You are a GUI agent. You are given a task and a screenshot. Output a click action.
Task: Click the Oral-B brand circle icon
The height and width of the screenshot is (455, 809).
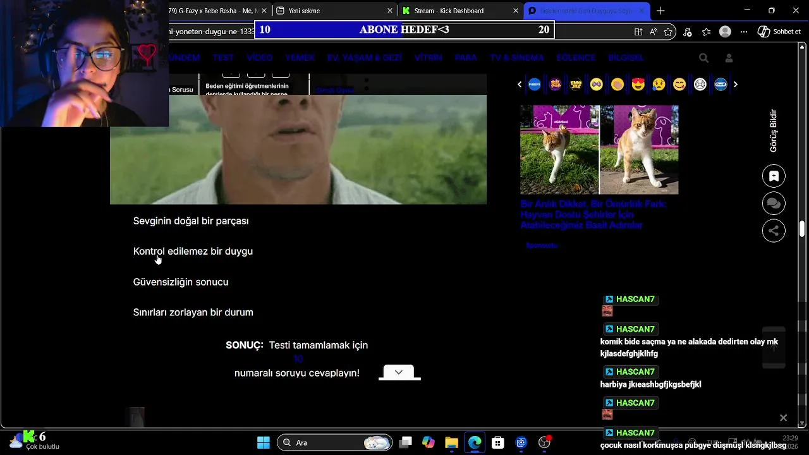[721, 84]
